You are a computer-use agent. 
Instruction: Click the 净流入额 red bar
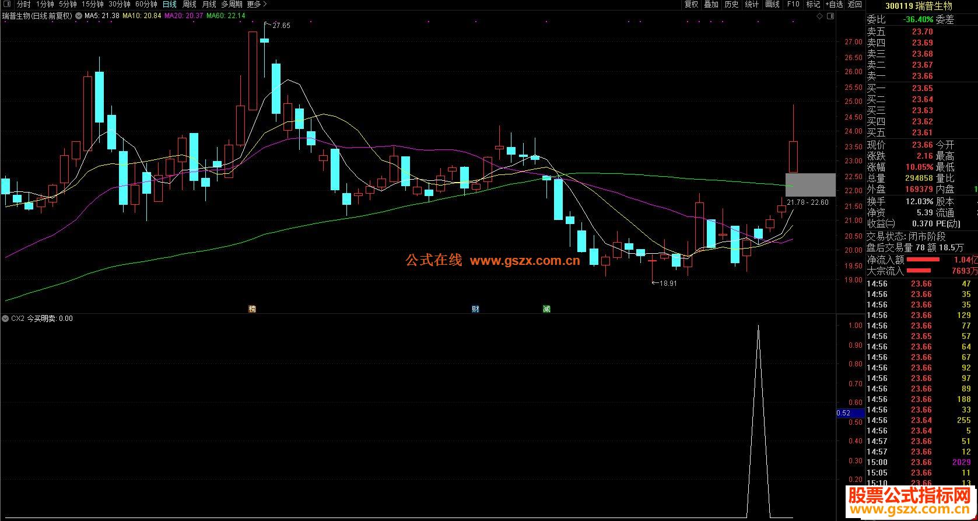(923, 260)
